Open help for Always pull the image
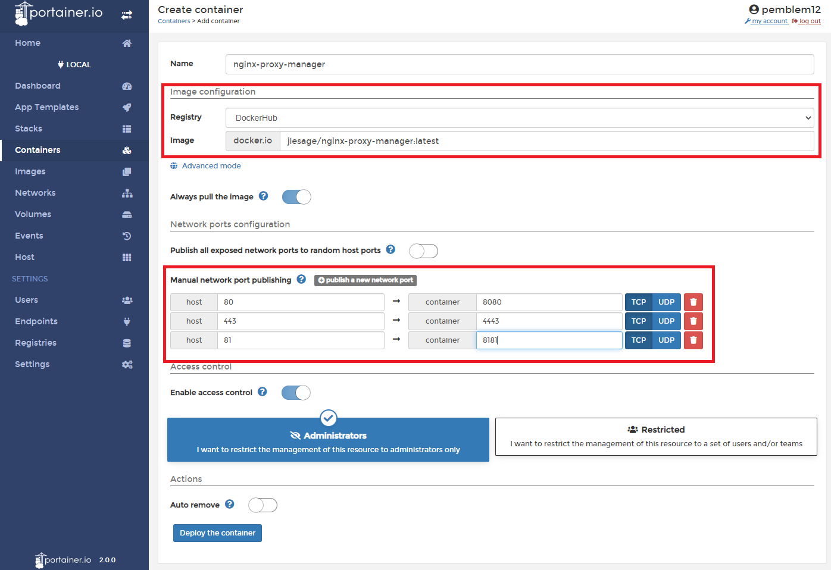Screen dimensions: 831x570 coord(264,196)
